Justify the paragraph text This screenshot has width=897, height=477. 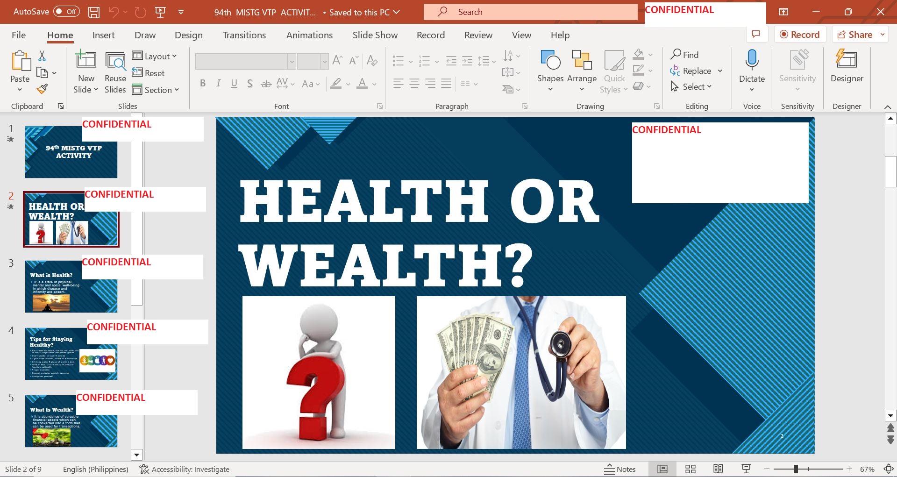tap(446, 84)
